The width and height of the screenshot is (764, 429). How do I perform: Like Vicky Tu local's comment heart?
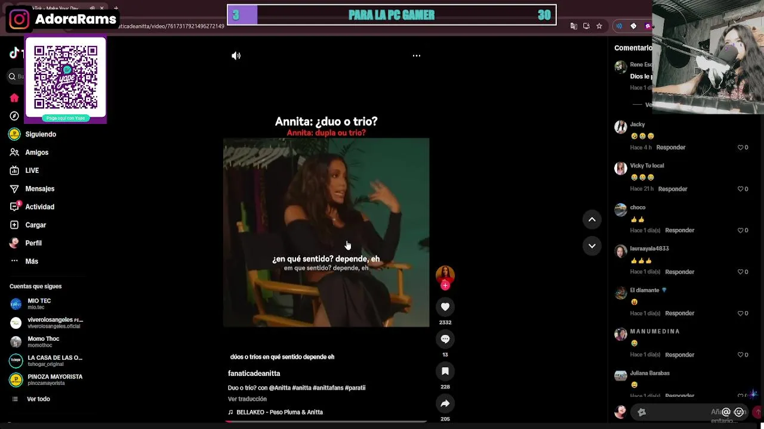point(741,189)
